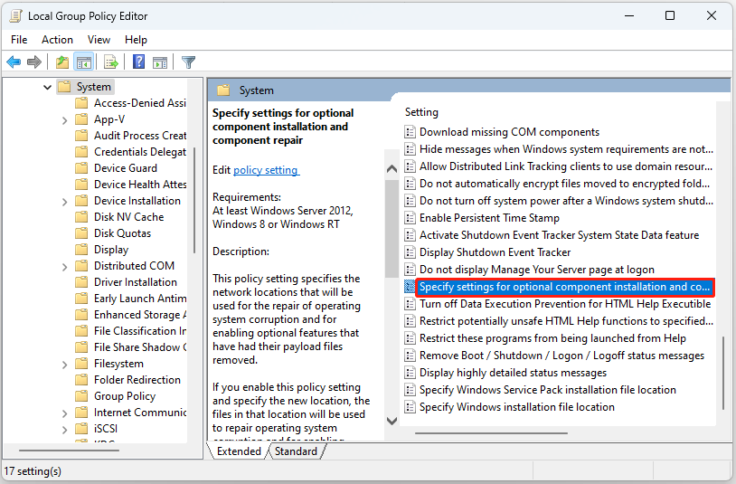The height and width of the screenshot is (484, 736).
Task: Select Hide messages when Windows system requirements setting
Action: [x=566, y=149]
